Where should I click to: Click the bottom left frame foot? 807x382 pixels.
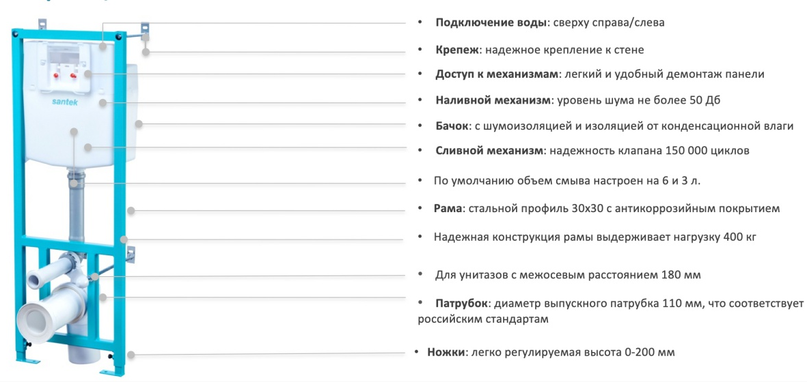pos(28,360)
